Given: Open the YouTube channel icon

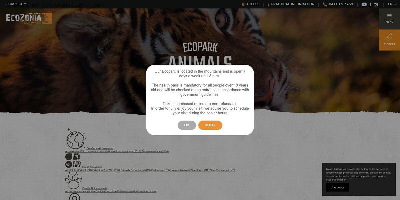Looking at the screenshot, I should coord(364,4).
